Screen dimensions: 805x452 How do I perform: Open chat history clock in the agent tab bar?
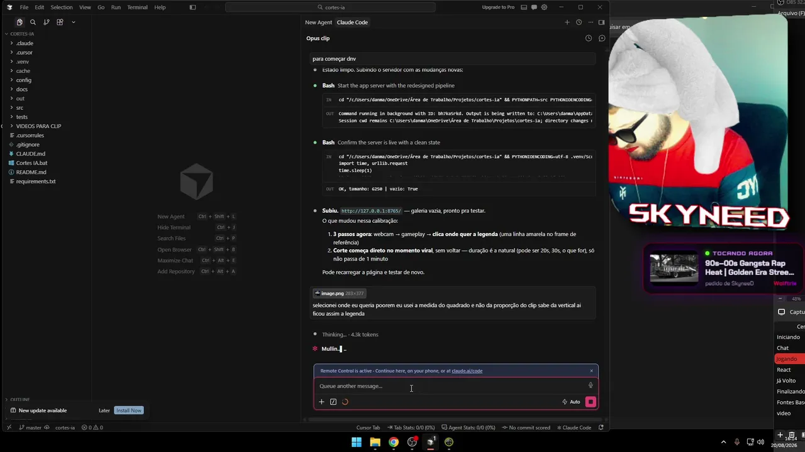(579, 22)
